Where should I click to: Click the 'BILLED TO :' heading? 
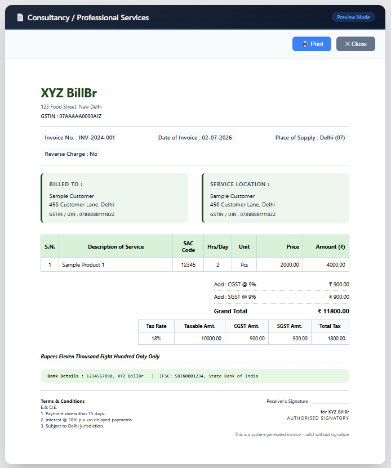click(x=66, y=184)
